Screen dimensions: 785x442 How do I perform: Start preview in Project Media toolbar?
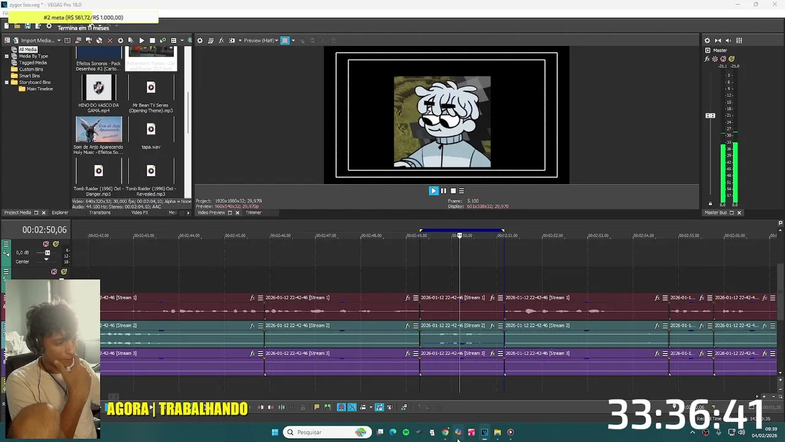[x=142, y=41]
